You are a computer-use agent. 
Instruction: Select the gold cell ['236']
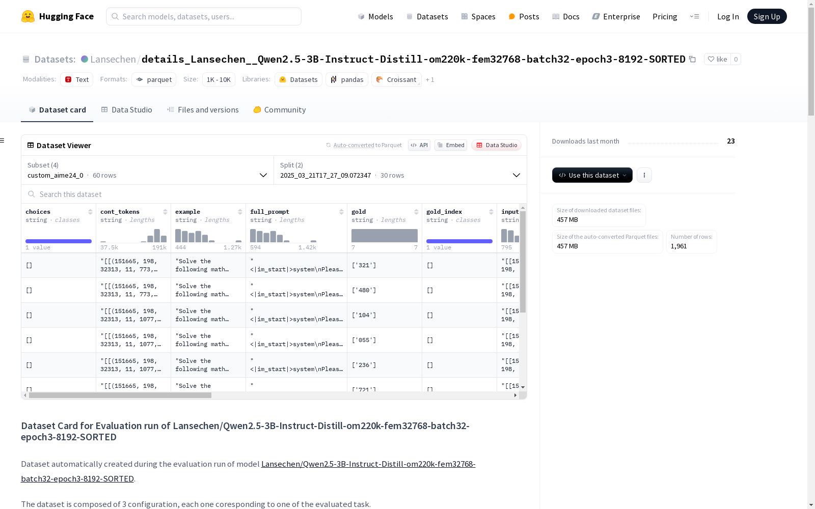coord(385,365)
